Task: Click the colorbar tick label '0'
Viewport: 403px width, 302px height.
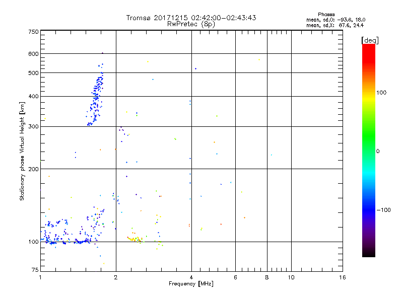Action: point(378,152)
